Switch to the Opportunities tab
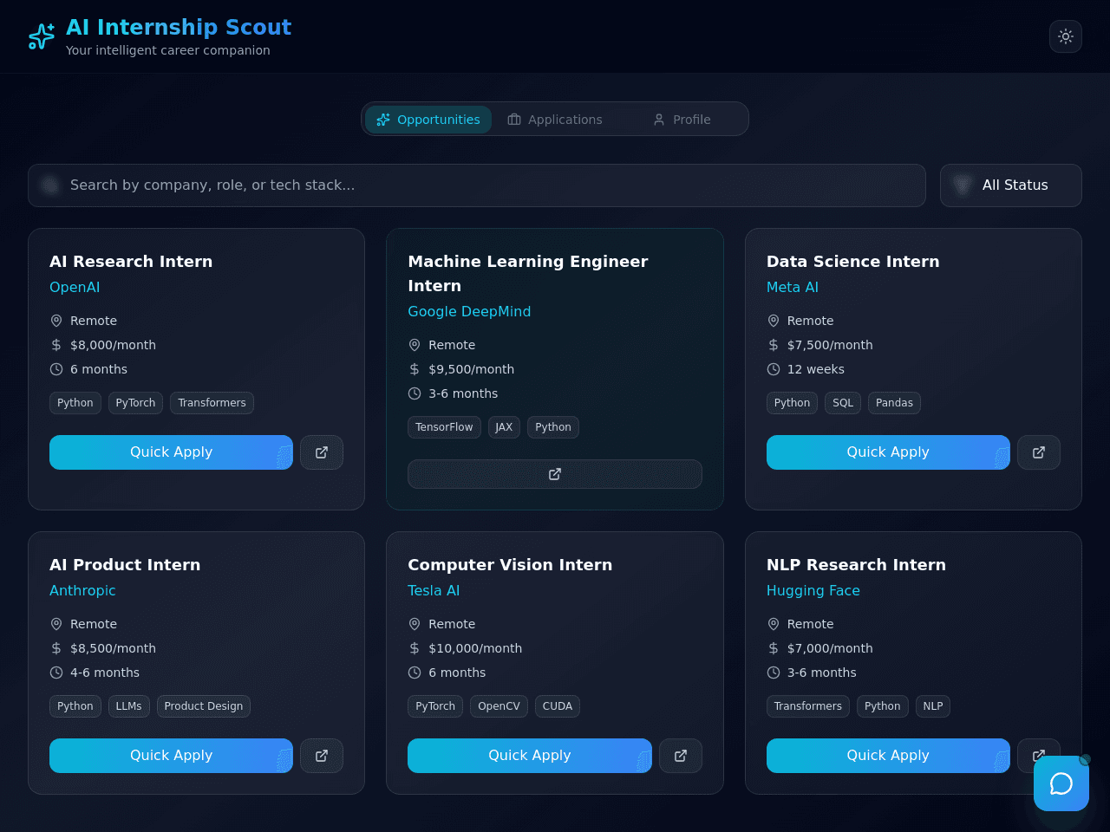Screen dimensions: 1110x832 [428, 120]
